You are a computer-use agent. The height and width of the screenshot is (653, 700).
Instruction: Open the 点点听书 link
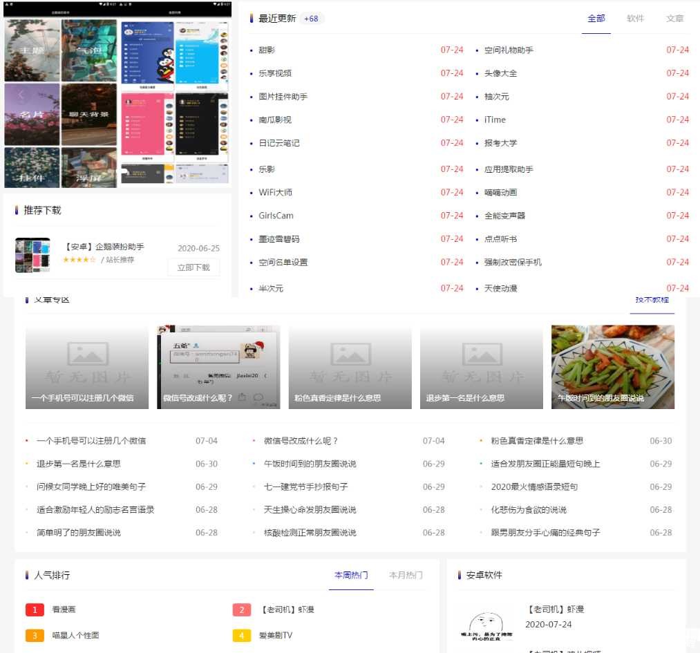[500, 239]
